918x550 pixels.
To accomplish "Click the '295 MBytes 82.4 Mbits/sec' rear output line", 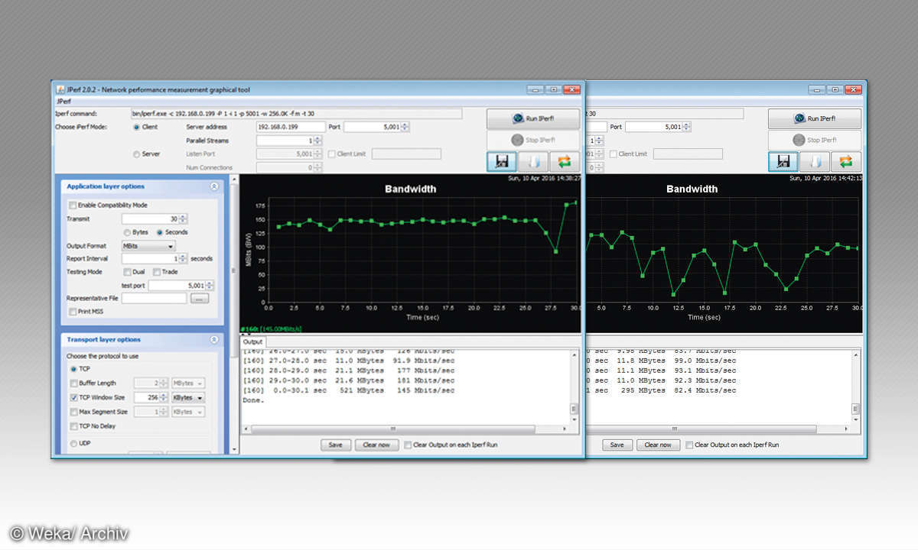I will (662, 390).
